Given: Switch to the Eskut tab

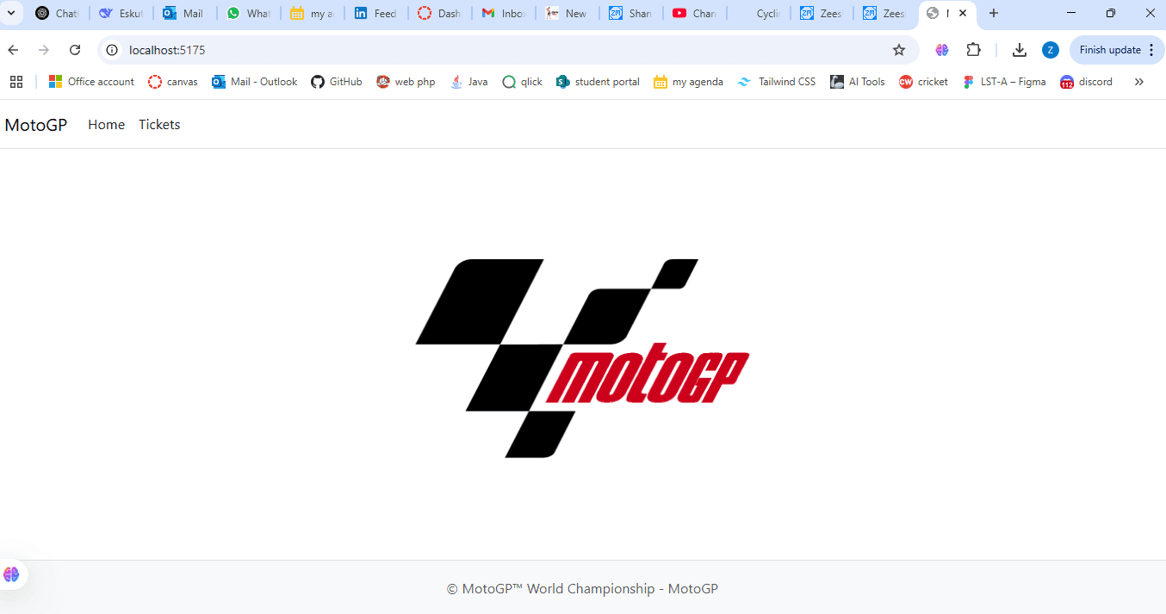Looking at the screenshot, I should pyautogui.click(x=121, y=13).
